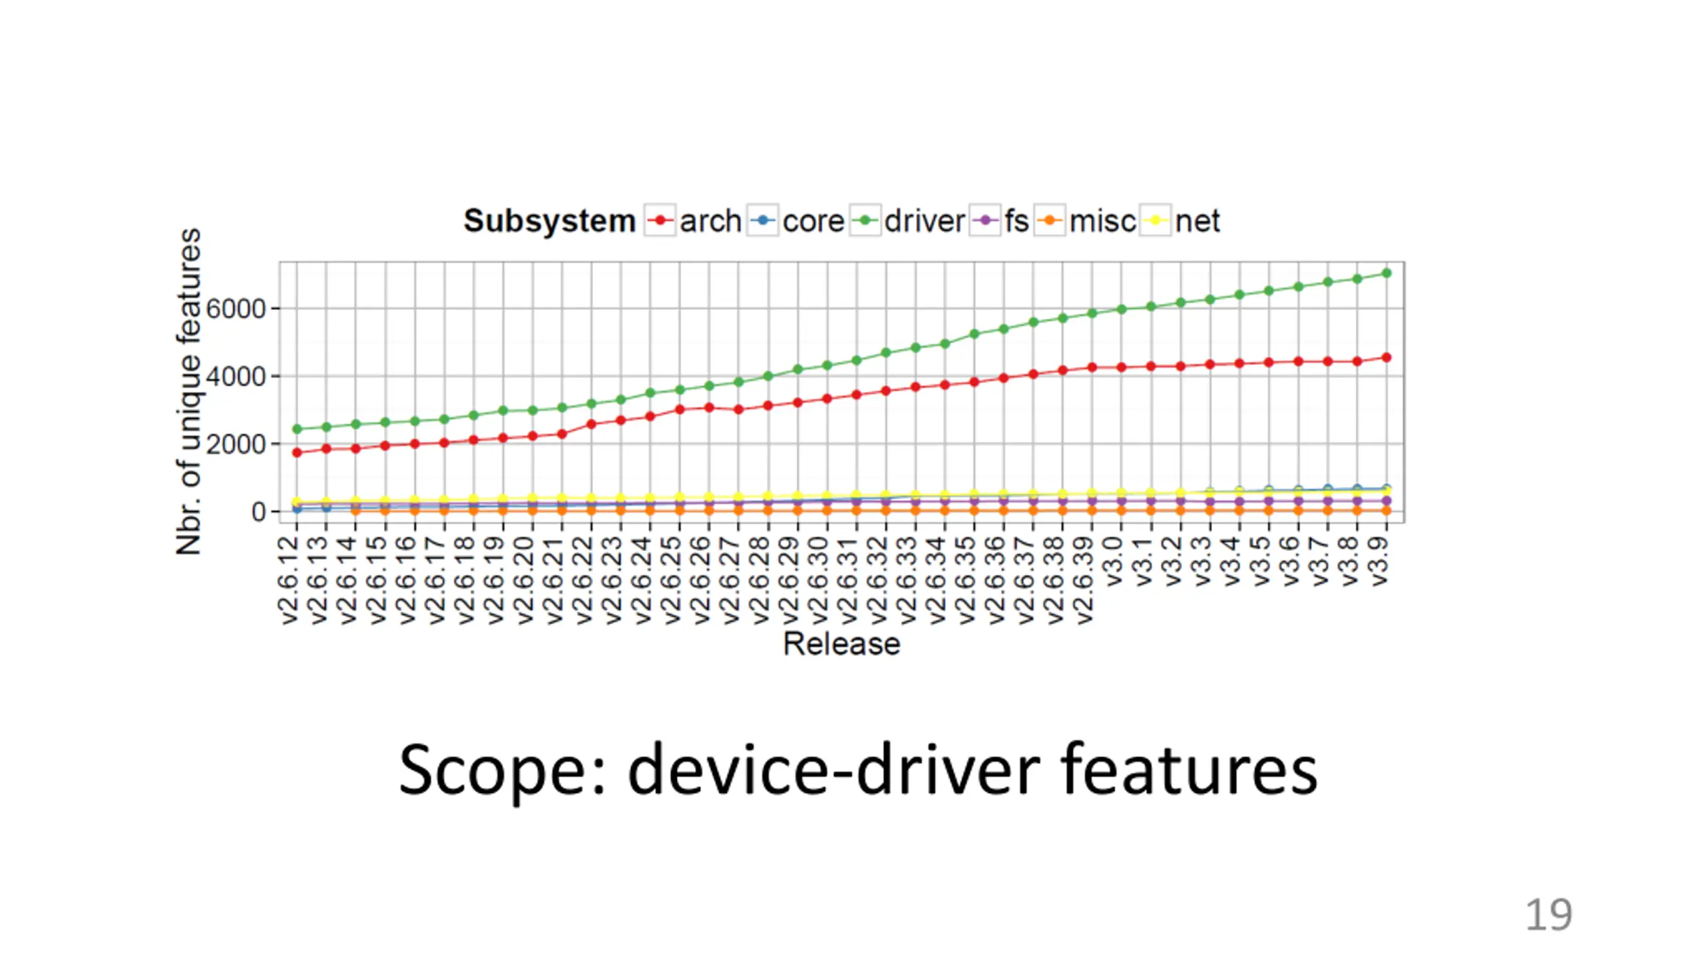Click the green driver legend swatch
This screenshot has width=1704, height=958.
(865, 220)
